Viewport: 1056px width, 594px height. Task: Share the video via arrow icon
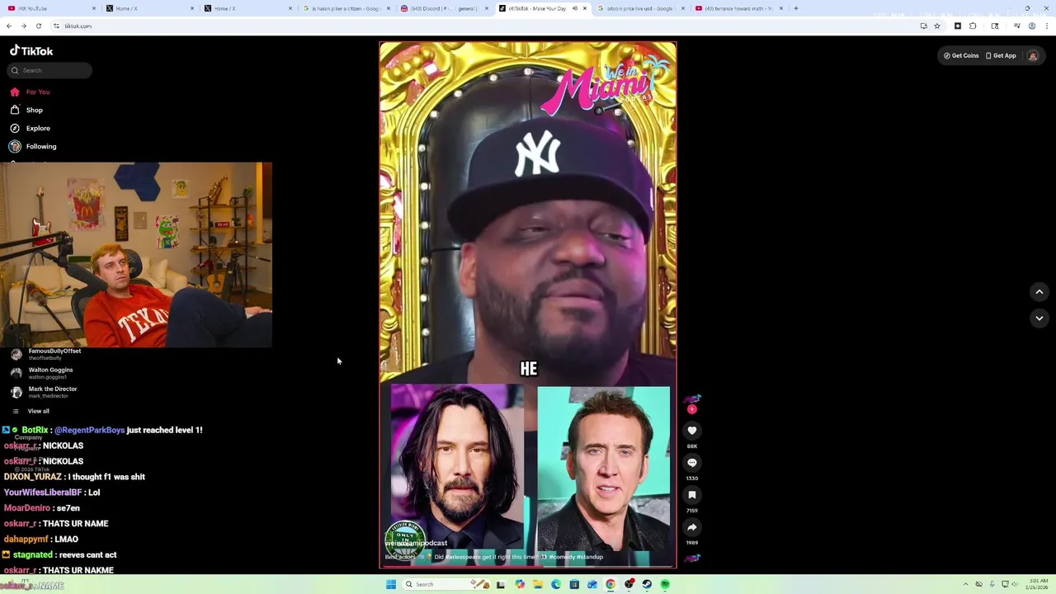692,527
